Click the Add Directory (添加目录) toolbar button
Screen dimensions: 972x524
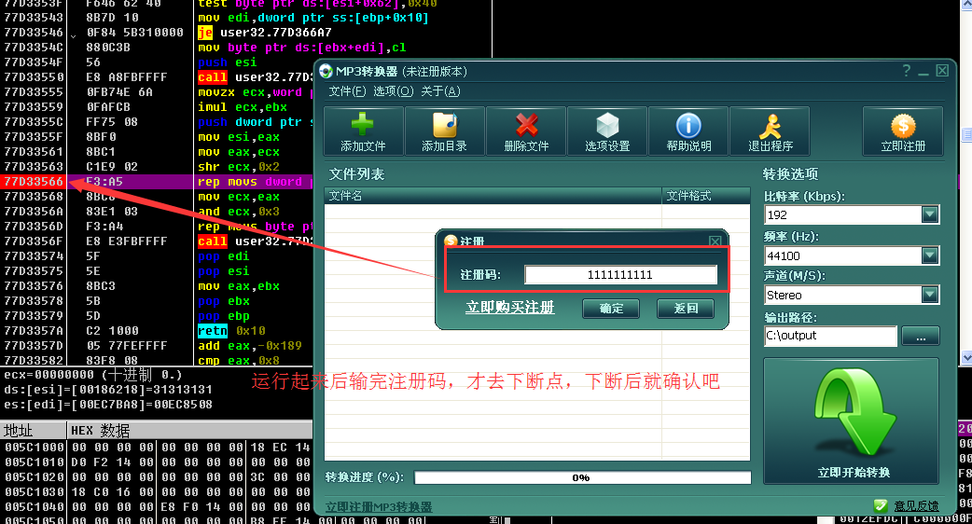[x=444, y=131]
